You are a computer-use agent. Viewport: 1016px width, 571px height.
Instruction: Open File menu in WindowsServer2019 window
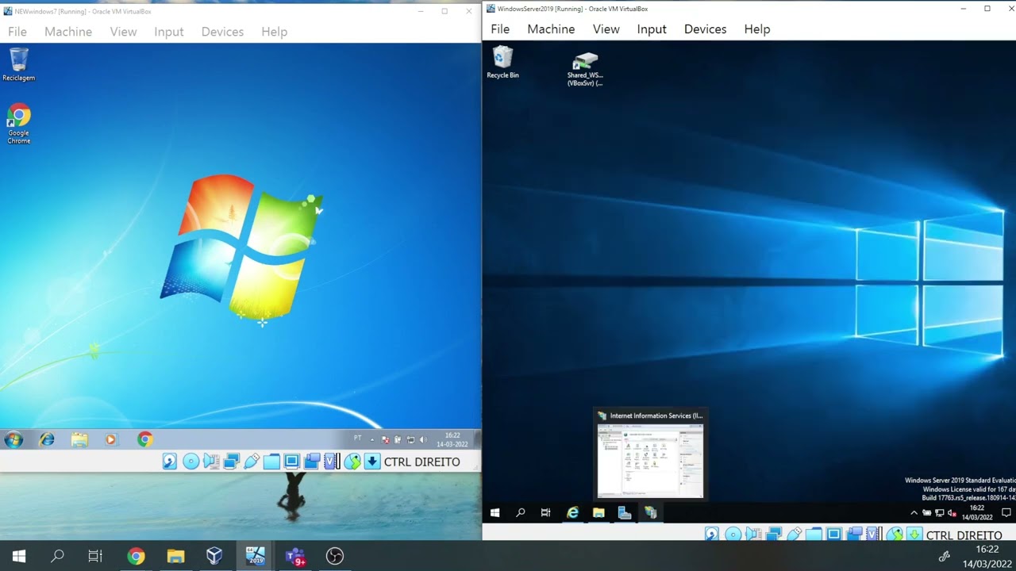(x=500, y=29)
